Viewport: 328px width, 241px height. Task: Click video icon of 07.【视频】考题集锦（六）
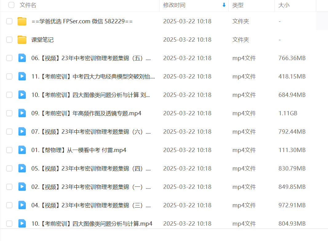pos(22,132)
